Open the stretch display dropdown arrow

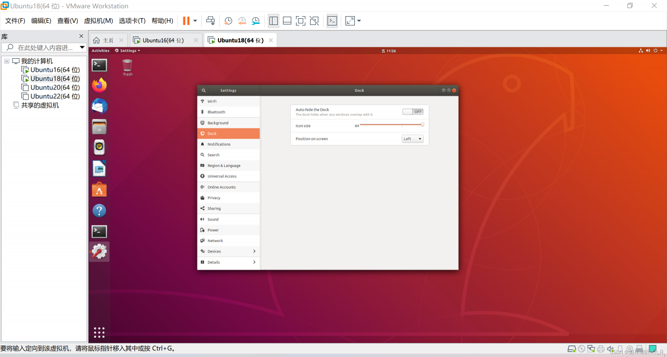click(359, 21)
